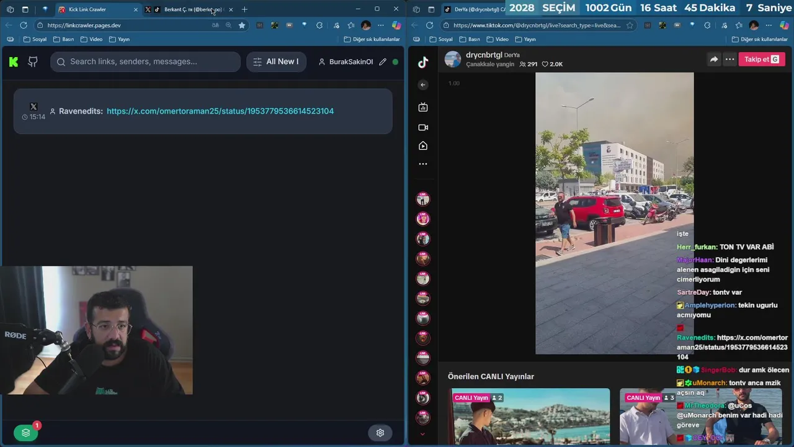Image resolution: width=794 pixels, height=447 pixels.
Task: Click the Ravenedits sender name
Action: (81, 111)
